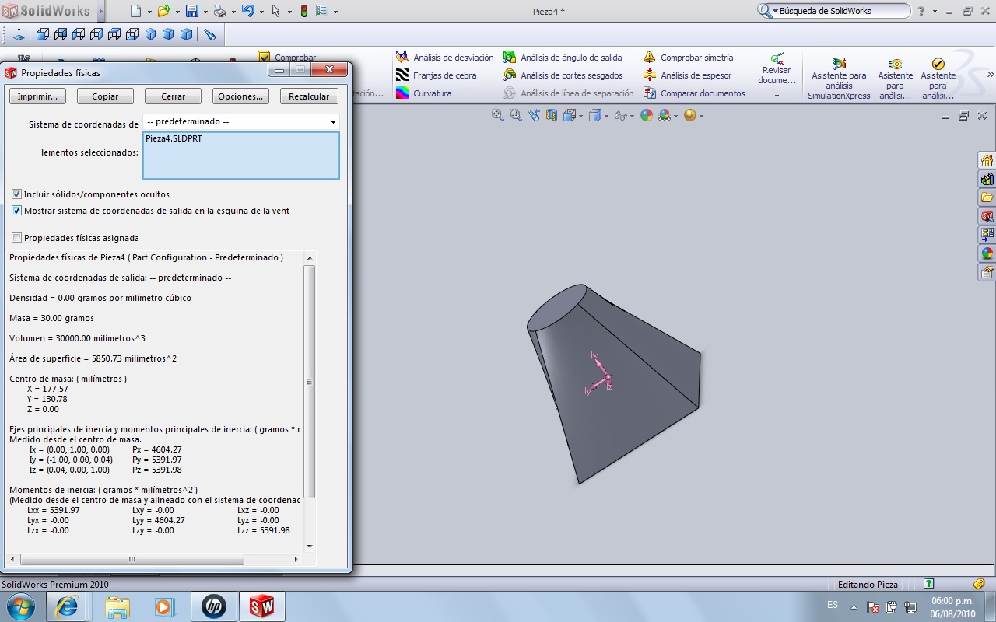Click the Copiar button
Screen dimensions: 996x622
point(105,96)
